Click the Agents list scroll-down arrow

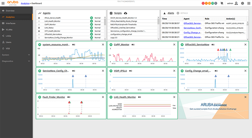click(x=105, y=39)
